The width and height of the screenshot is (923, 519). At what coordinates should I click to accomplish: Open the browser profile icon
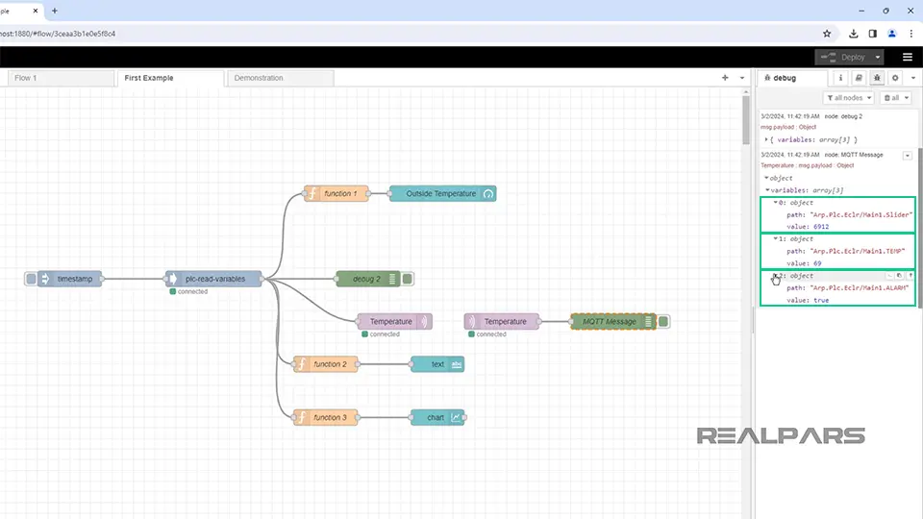[x=892, y=34]
